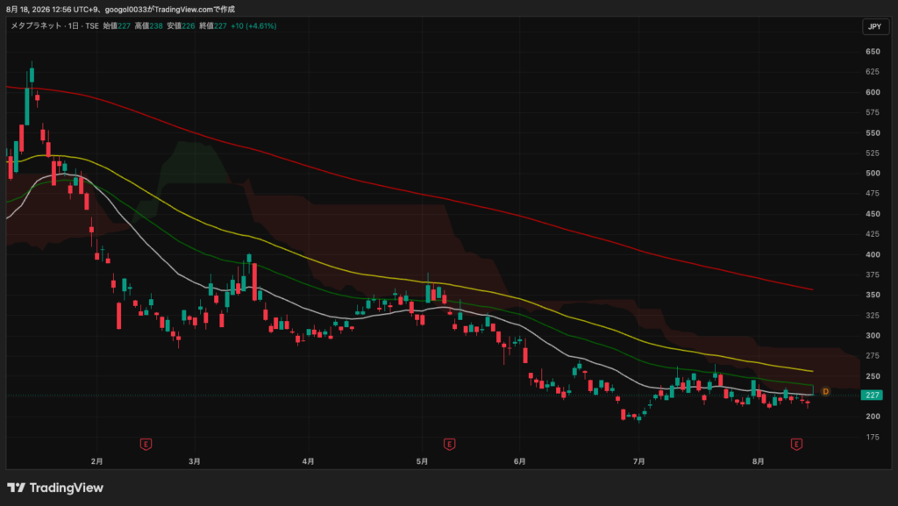Click the 7月 label on time axis
The image size is (898, 506).
[639, 461]
